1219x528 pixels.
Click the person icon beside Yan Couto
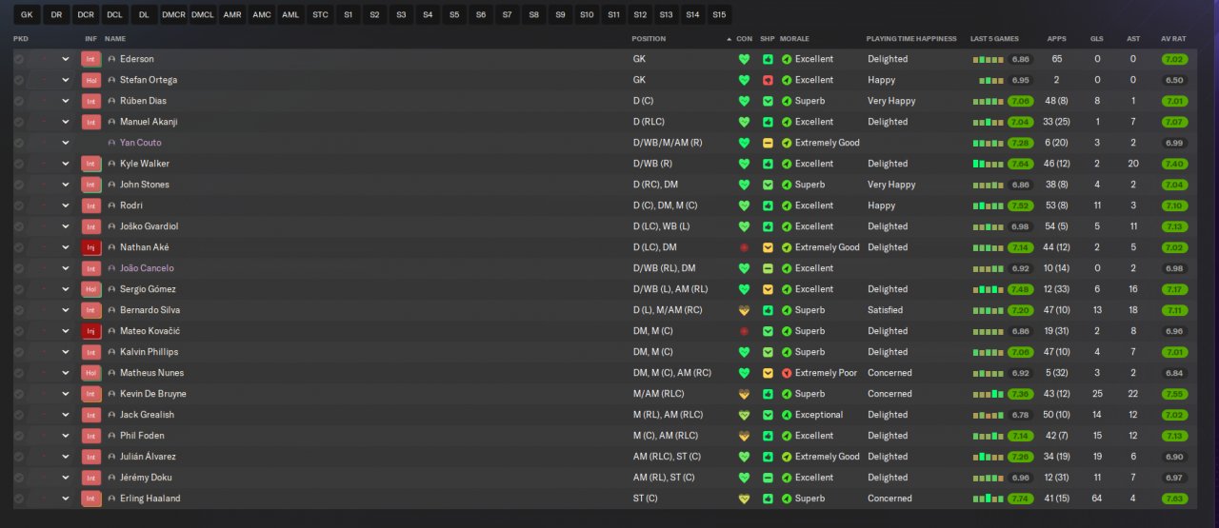[x=111, y=143]
